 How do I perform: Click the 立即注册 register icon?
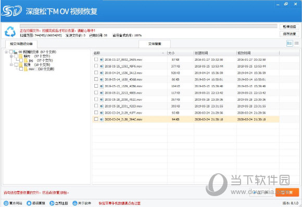click(52, 203)
